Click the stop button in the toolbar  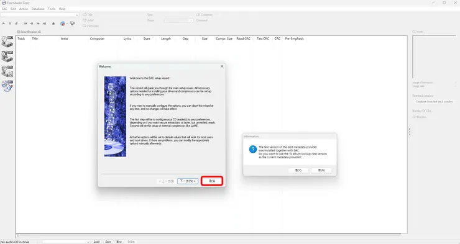(16, 24)
